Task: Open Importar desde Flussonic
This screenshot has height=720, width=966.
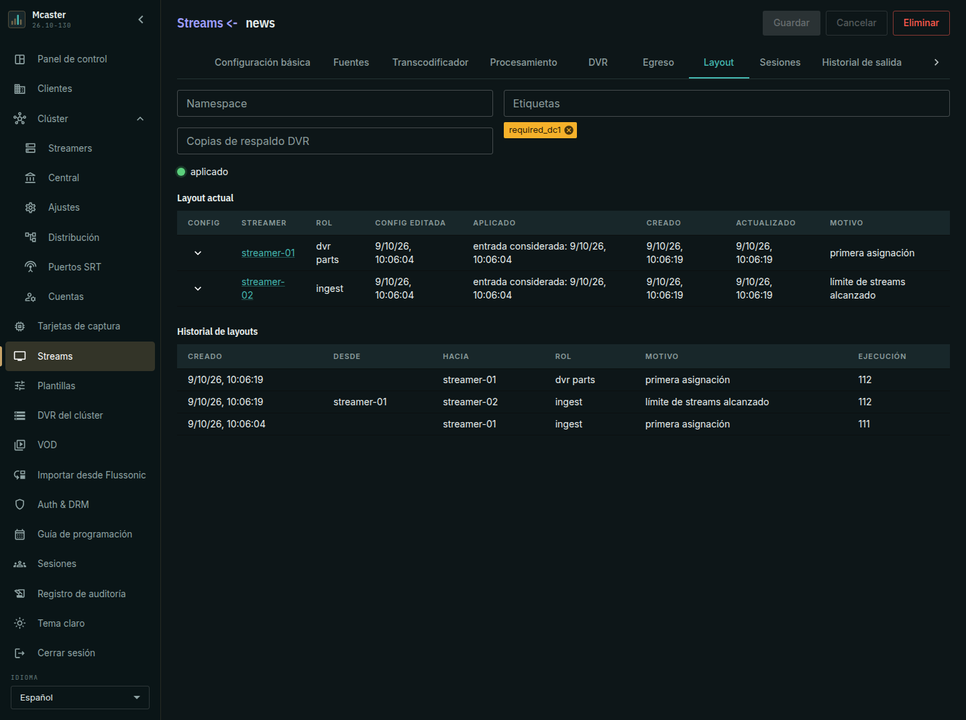Action: [x=80, y=475]
